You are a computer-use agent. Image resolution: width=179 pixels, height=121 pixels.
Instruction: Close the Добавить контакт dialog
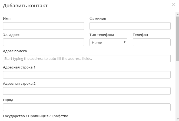[x=174, y=4]
